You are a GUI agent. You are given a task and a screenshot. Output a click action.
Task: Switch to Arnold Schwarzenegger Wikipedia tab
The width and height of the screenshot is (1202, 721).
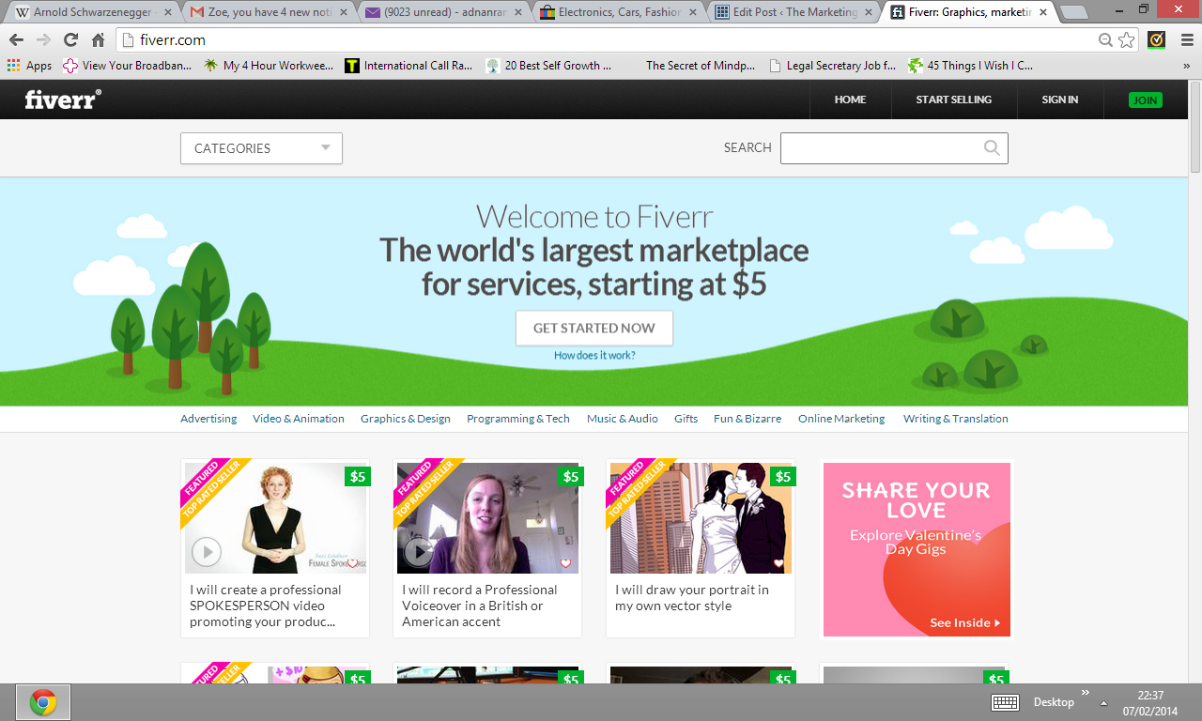click(90, 13)
